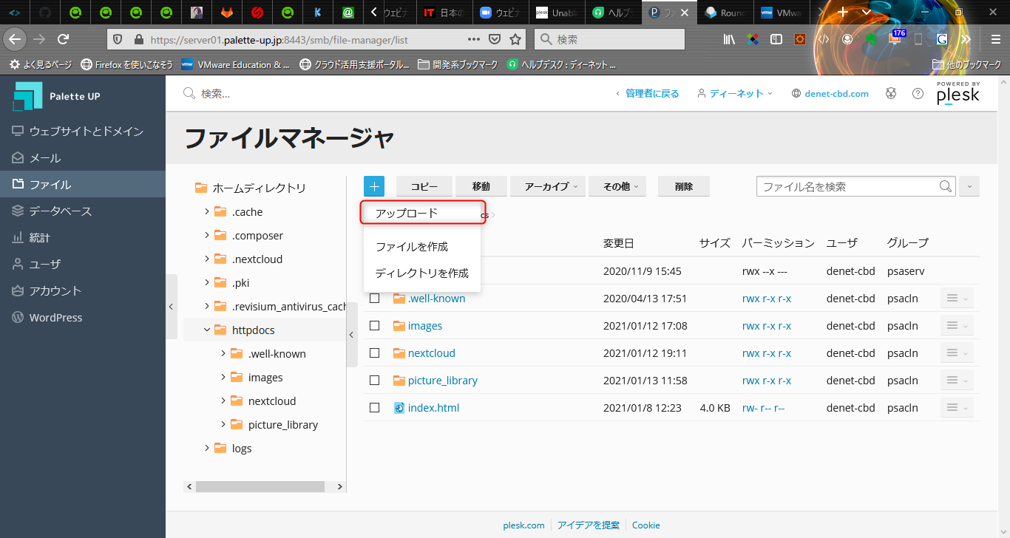Open row actions menu for nextcloud

coord(957,353)
